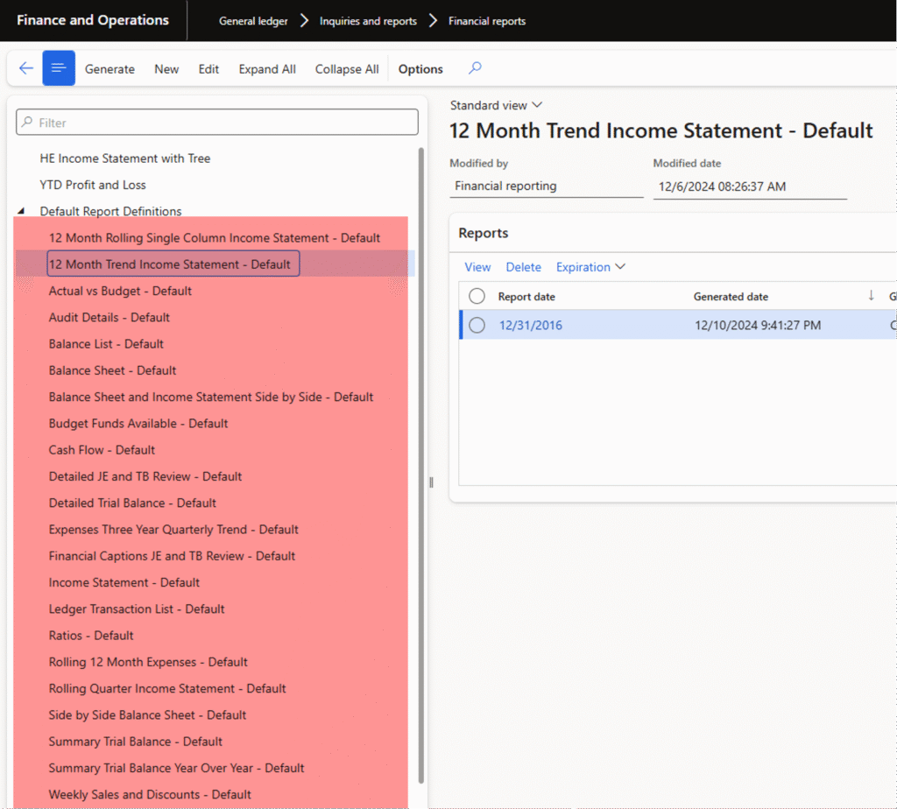Click the Filter input field

click(x=217, y=123)
